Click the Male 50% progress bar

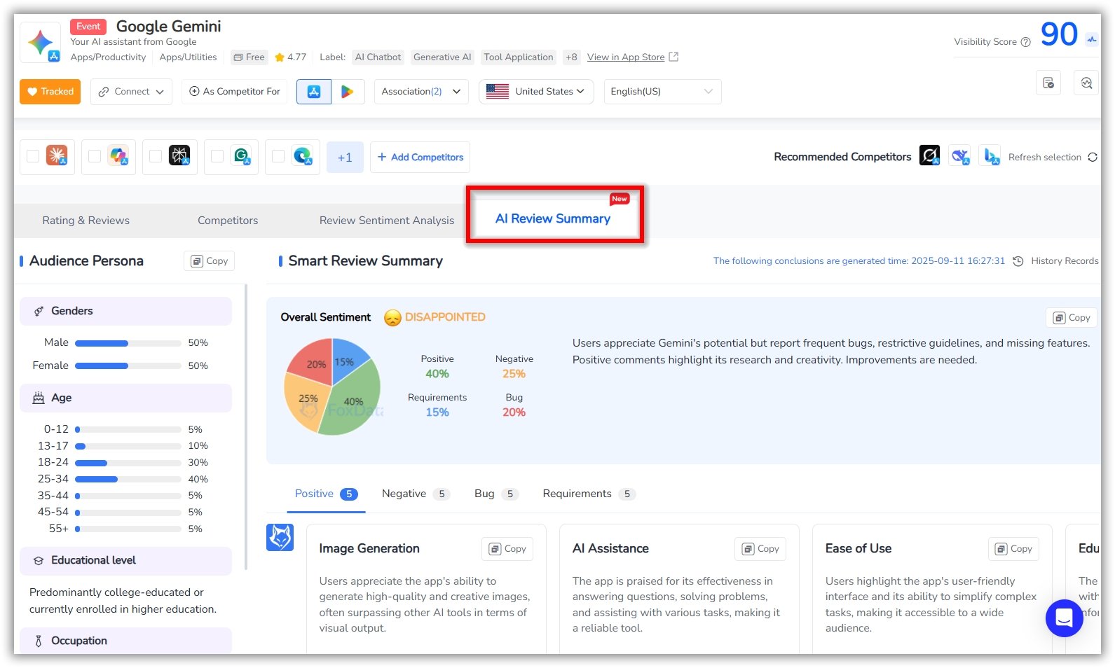pos(128,343)
